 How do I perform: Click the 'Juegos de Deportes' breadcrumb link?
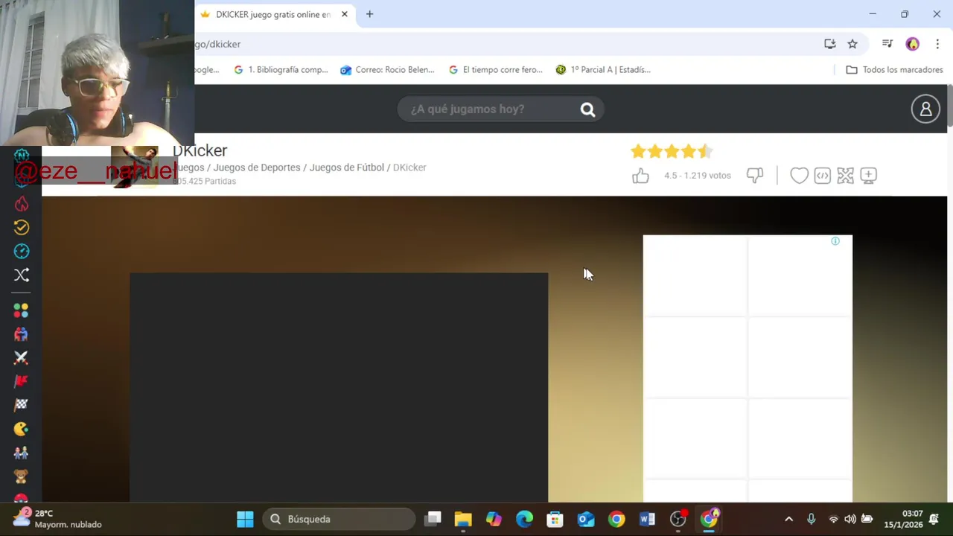tap(257, 167)
